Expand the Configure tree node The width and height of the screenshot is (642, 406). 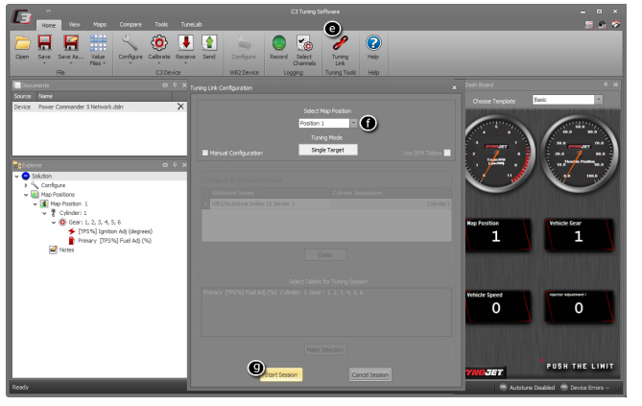pyautogui.click(x=26, y=185)
